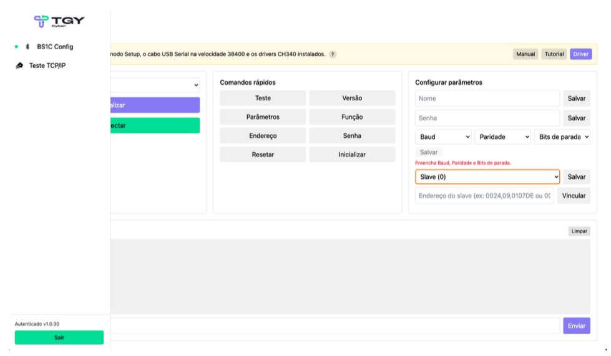Viewport: 611px width, 356px height.
Task: Expand the Baud dropdown
Action: (x=444, y=137)
